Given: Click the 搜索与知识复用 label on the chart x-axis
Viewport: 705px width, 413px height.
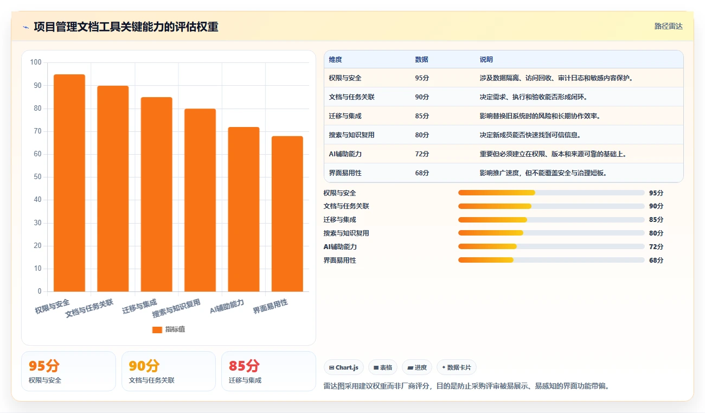Looking at the screenshot, I should (x=176, y=308).
